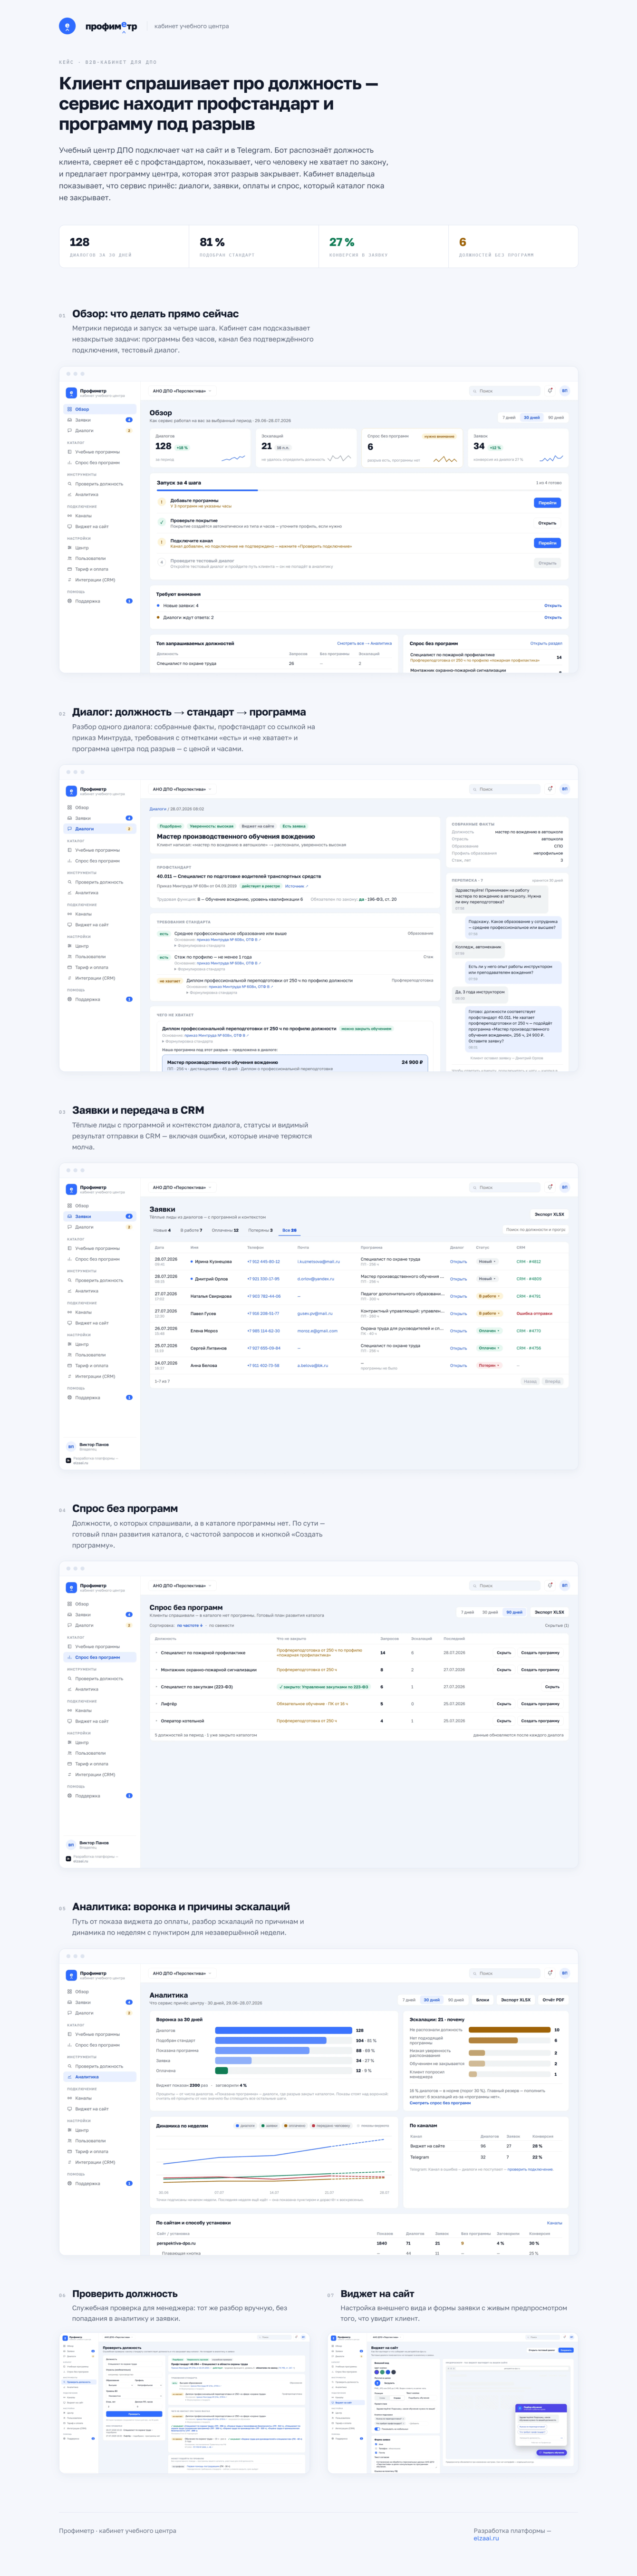
Task: Click the Центр icon in the Заявки screenshot sidebar
Action: [70, 1344]
